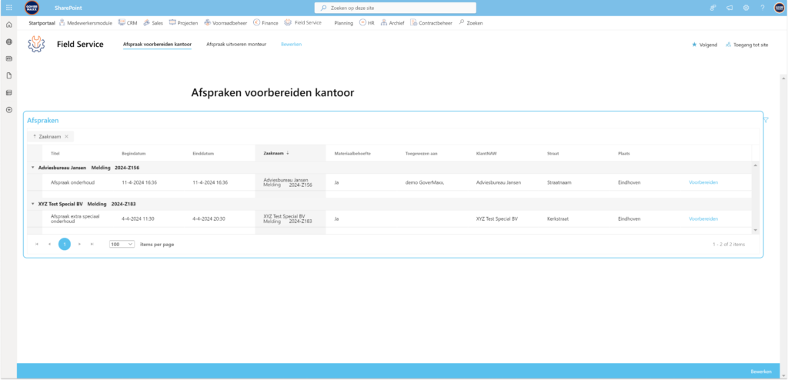Open the Voorraadbeheer menu item

click(229, 23)
